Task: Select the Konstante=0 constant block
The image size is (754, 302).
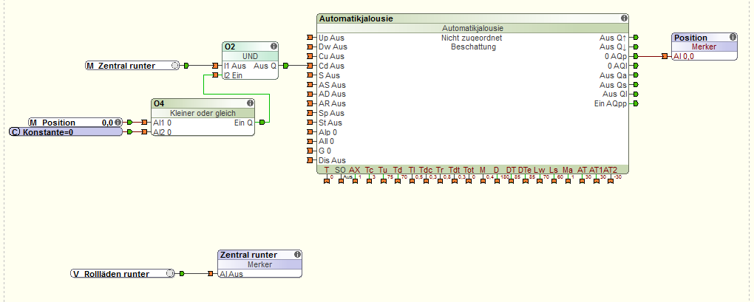Action: [x=67, y=131]
